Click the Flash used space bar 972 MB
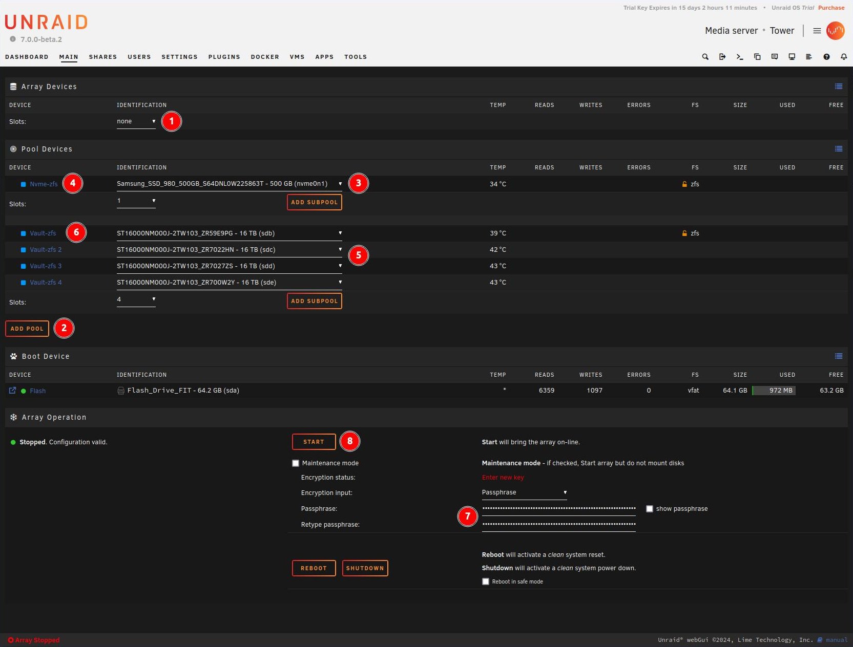The height and width of the screenshot is (647, 853). click(774, 391)
